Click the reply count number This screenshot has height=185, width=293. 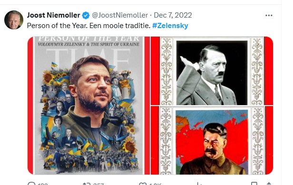coord(42,184)
